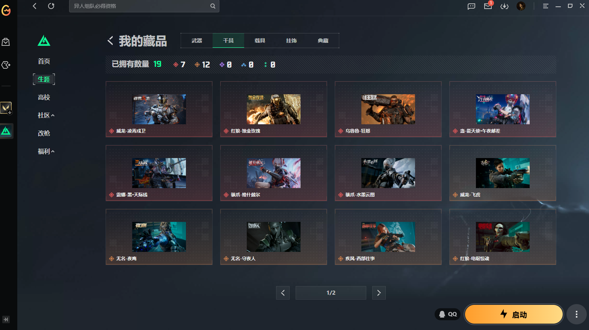
Task: Open the user avatar profile
Action: [x=521, y=6]
